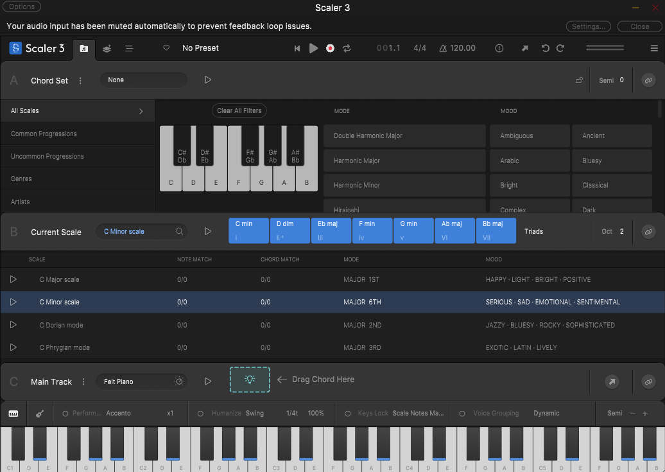Adjust the master volume slider
This screenshot has width=665, height=472.
point(605,48)
